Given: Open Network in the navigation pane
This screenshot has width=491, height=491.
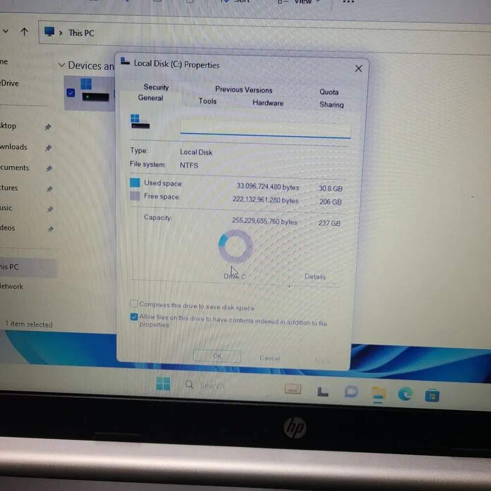Looking at the screenshot, I should (12, 286).
